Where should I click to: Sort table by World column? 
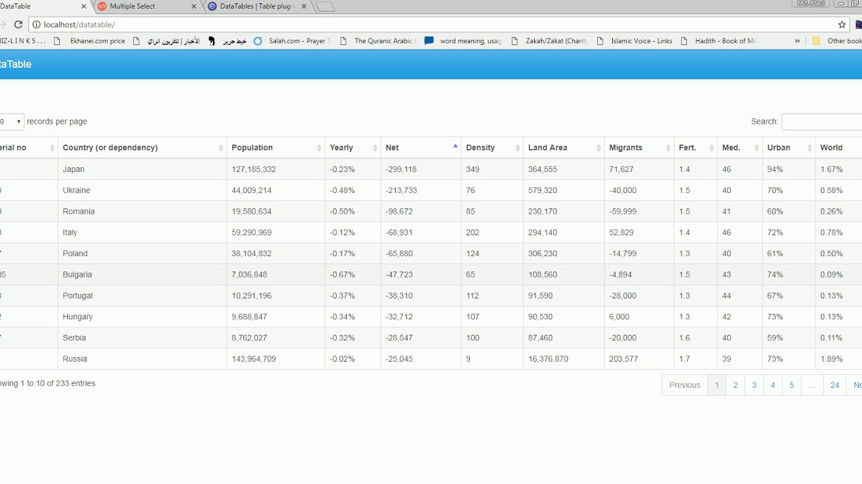tap(838, 148)
